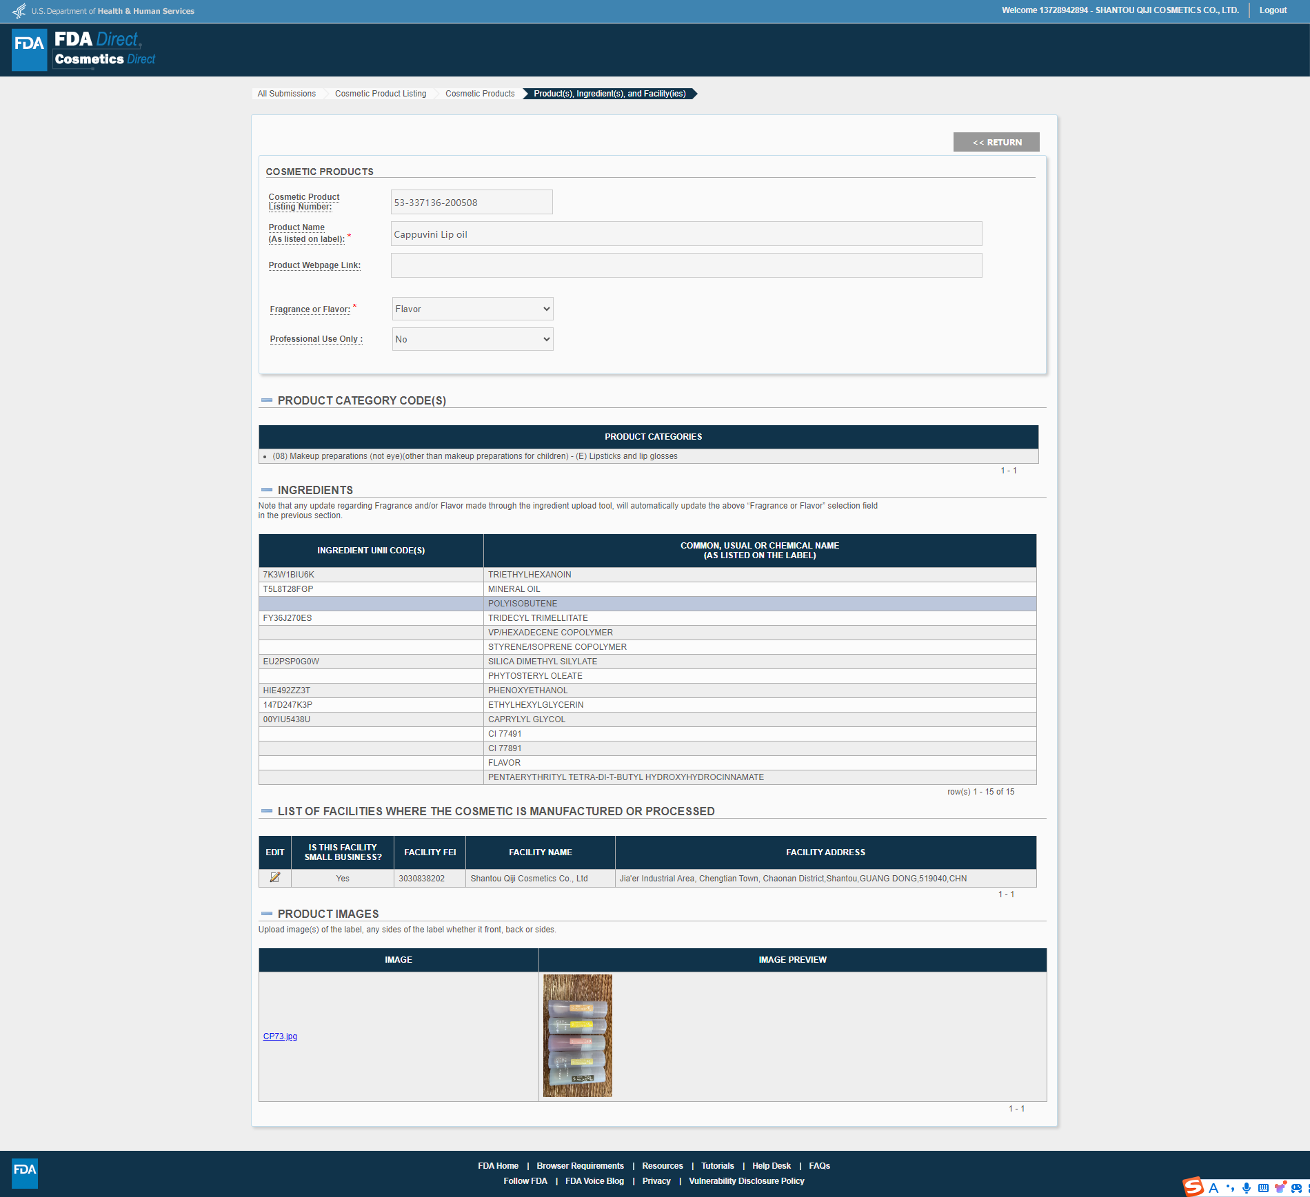Collapse the Product Images section
This screenshot has width=1310, height=1197.
267,914
